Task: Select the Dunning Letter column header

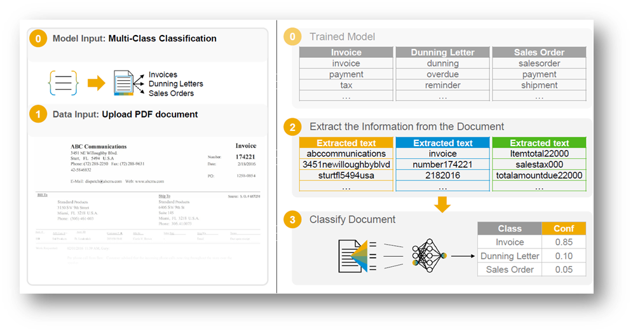Action: [443, 53]
